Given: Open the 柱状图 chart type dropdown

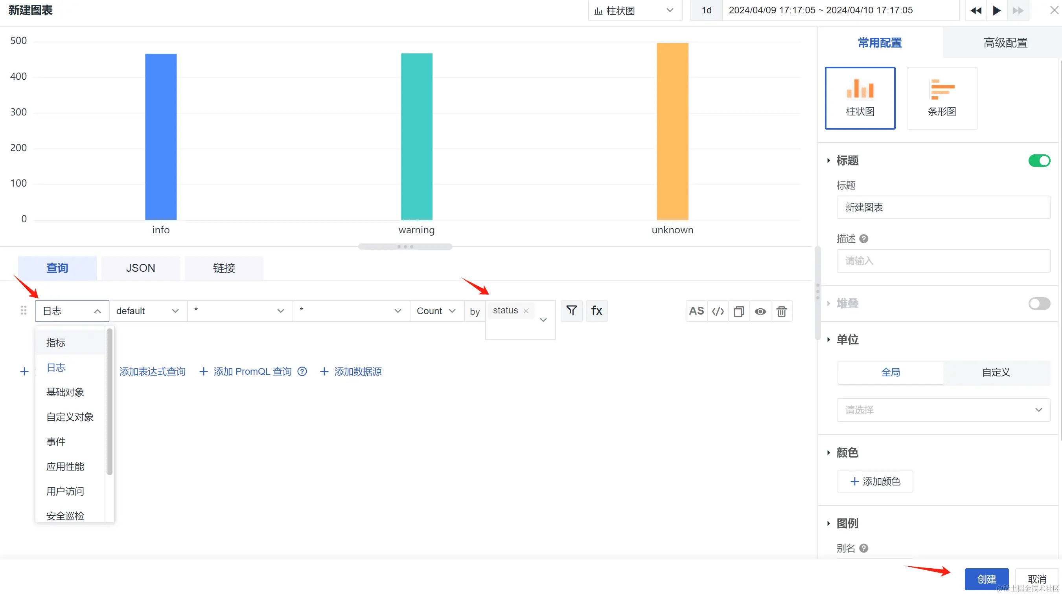Looking at the screenshot, I should coord(635,11).
